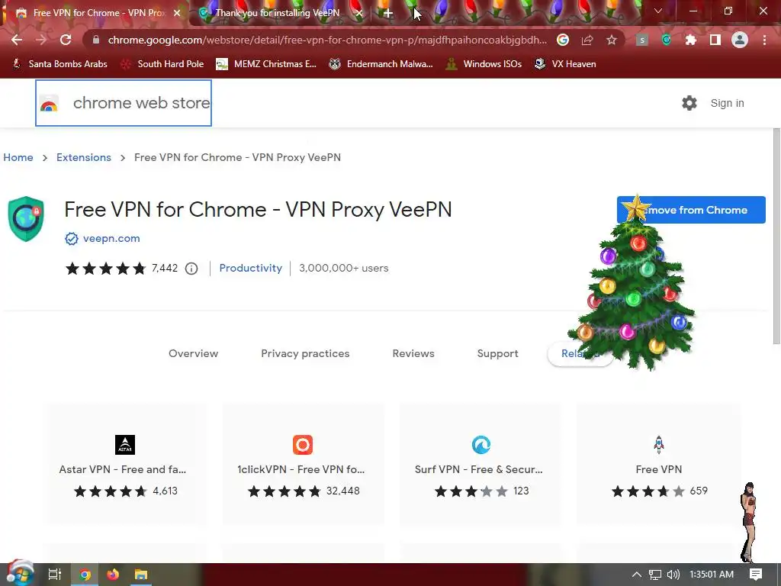This screenshot has width=781, height=586.
Task: Click Remove from Chrome button
Action: click(691, 210)
